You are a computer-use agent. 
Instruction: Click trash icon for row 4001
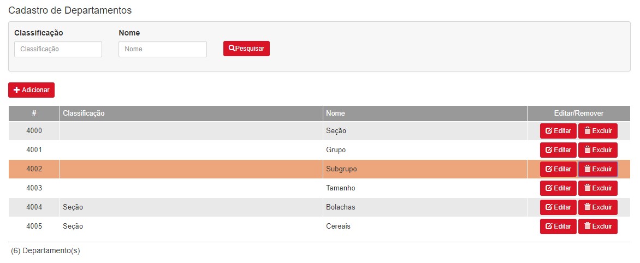coord(588,150)
